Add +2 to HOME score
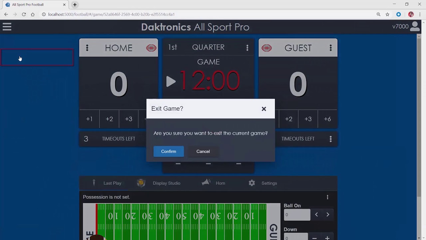The height and width of the screenshot is (240, 426). pyautogui.click(x=109, y=119)
